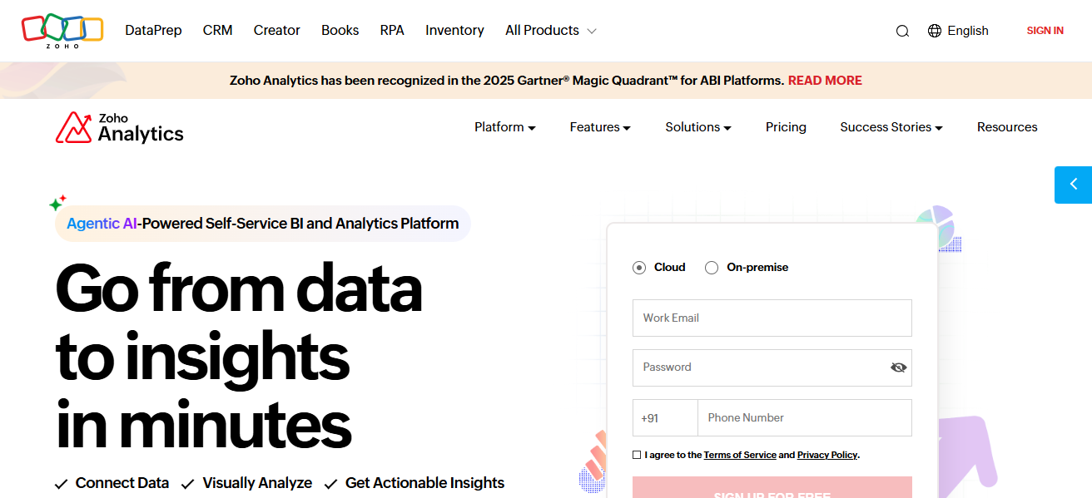Open the +91 country code selector

(x=665, y=418)
